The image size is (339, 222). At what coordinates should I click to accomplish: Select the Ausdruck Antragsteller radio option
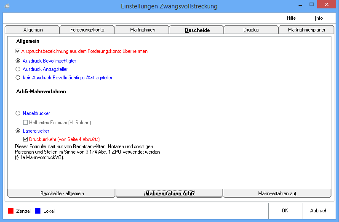point(18,69)
